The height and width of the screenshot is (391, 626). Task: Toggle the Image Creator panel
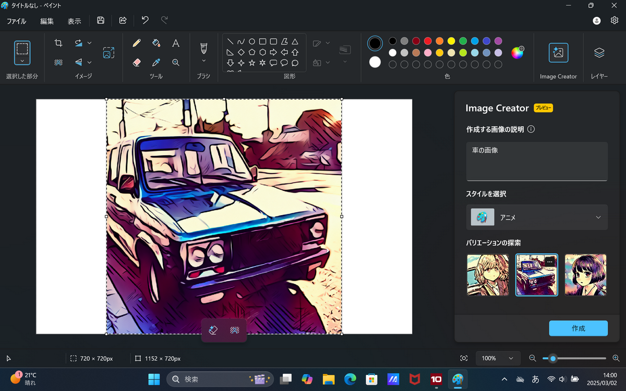point(558,53)
